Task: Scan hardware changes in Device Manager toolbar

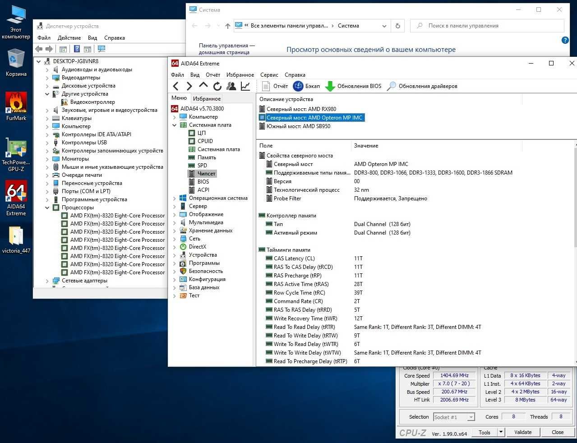Action: (x=102, y=49)
